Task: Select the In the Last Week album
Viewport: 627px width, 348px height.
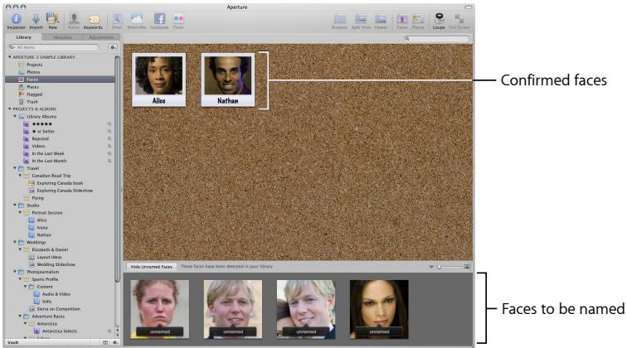Action: pos(48,153)
